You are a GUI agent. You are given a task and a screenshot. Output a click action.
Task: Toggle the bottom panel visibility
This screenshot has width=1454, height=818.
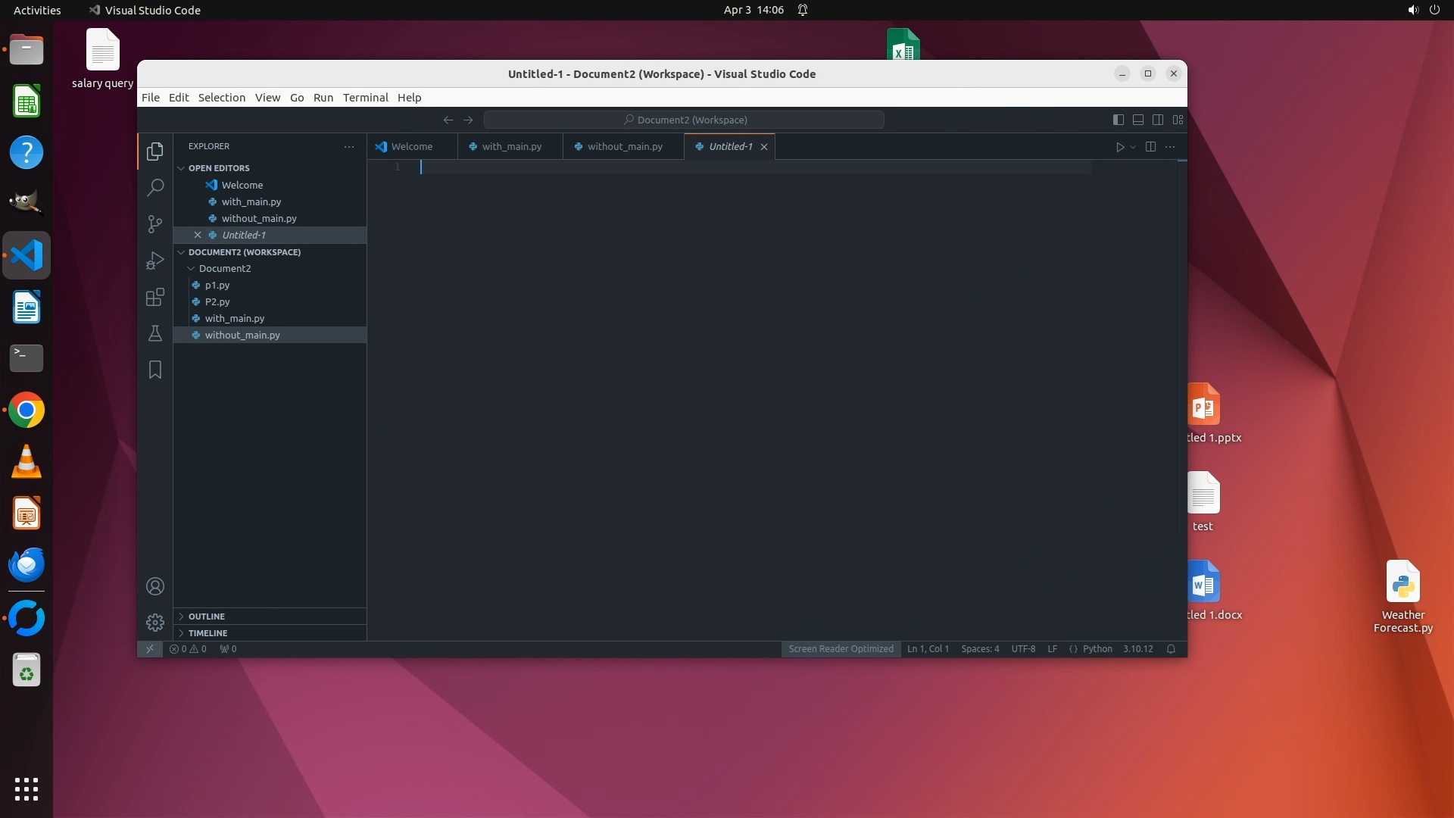coord(1137,120)
